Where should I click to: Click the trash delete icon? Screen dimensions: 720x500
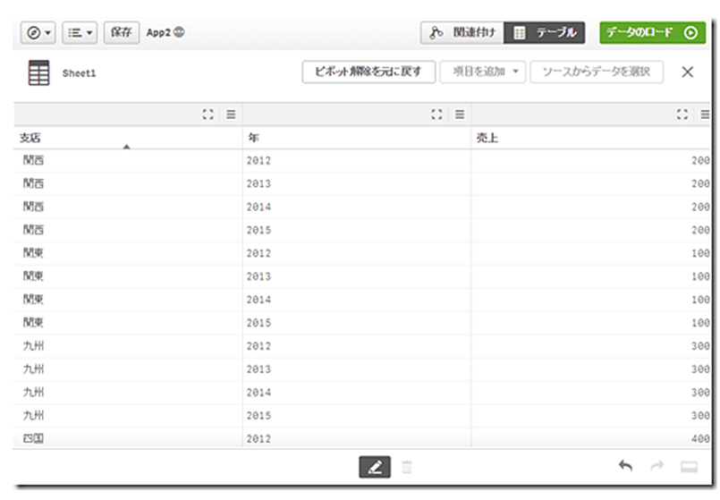pos(407,468)
